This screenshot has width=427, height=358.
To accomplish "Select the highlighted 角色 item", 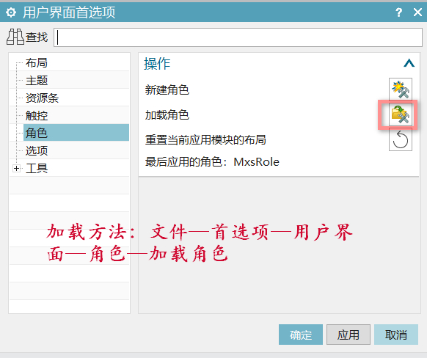I will click(76, 133).
